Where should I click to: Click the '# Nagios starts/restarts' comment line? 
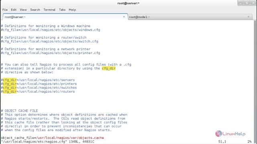pos(63,118)
